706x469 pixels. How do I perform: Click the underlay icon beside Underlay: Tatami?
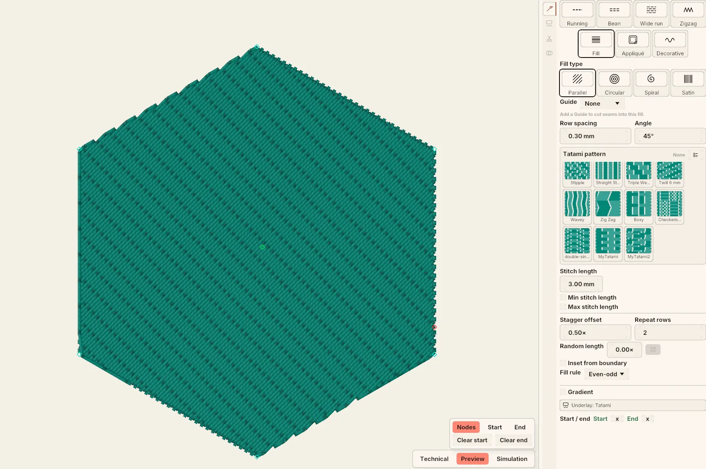coord(566,405)
